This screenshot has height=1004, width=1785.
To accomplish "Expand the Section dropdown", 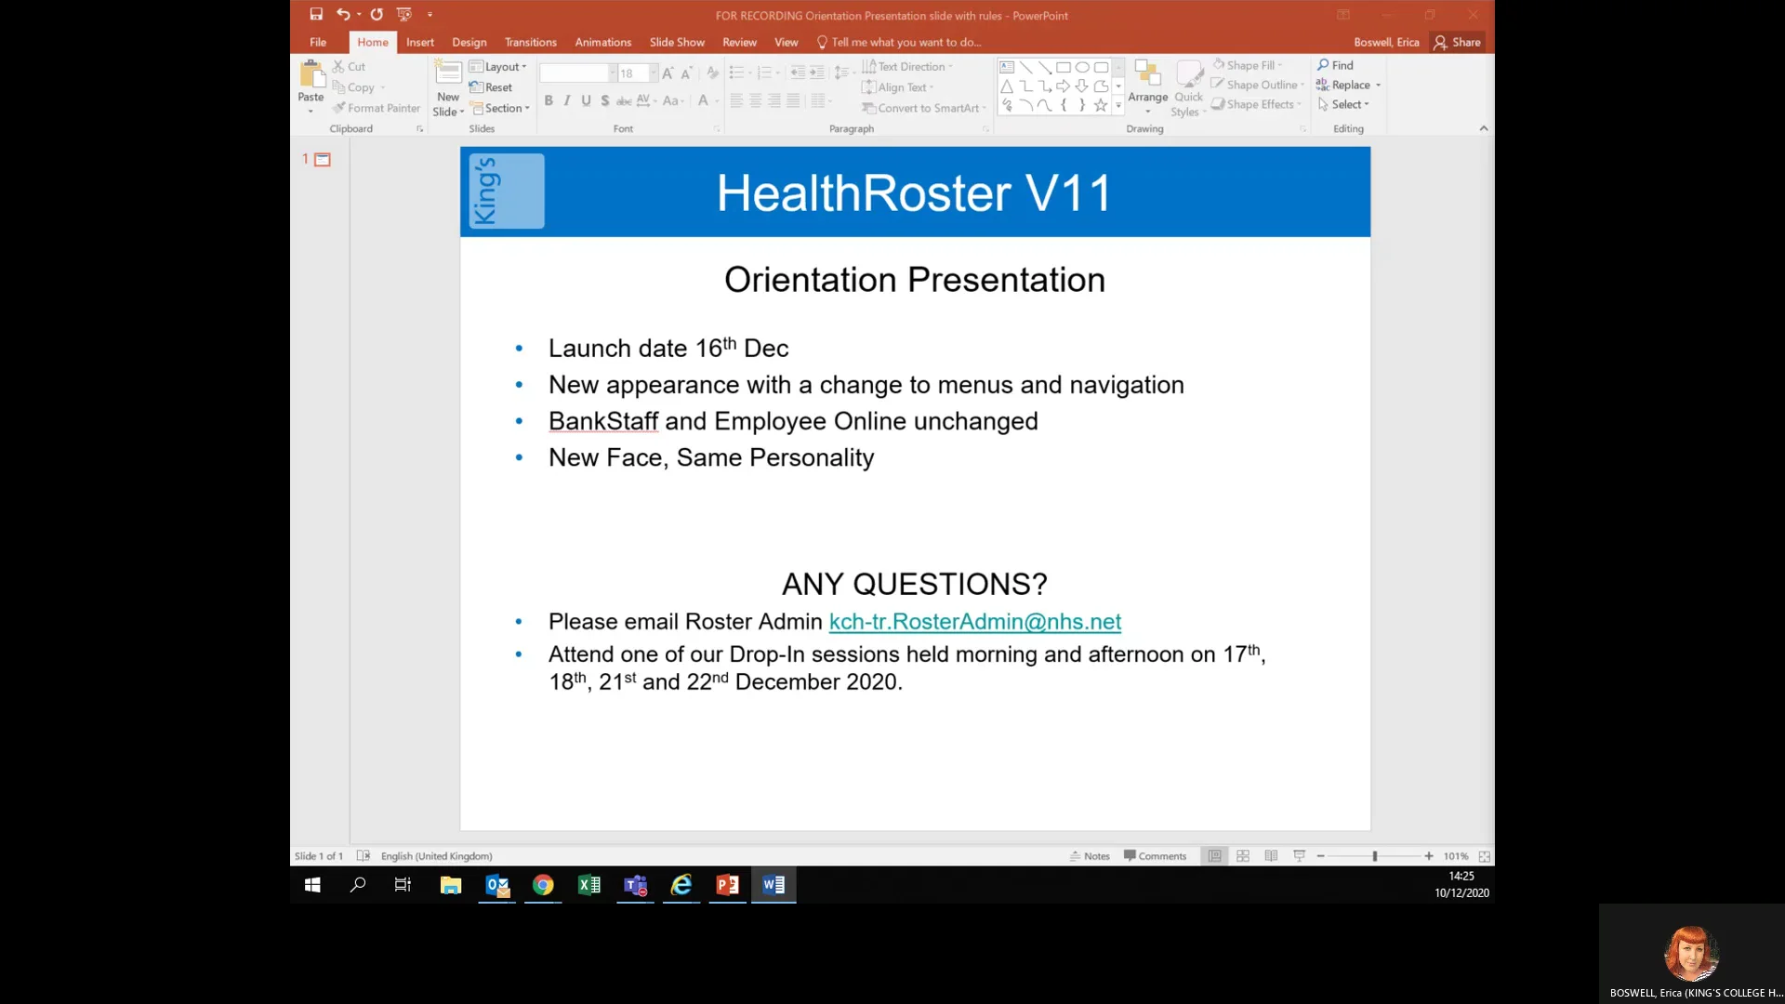I will tap(500, 108).
